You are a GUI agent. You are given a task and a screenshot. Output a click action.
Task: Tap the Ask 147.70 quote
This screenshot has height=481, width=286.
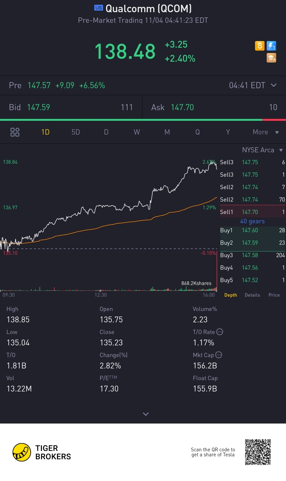pyautogui.click(x=214, y=107)
